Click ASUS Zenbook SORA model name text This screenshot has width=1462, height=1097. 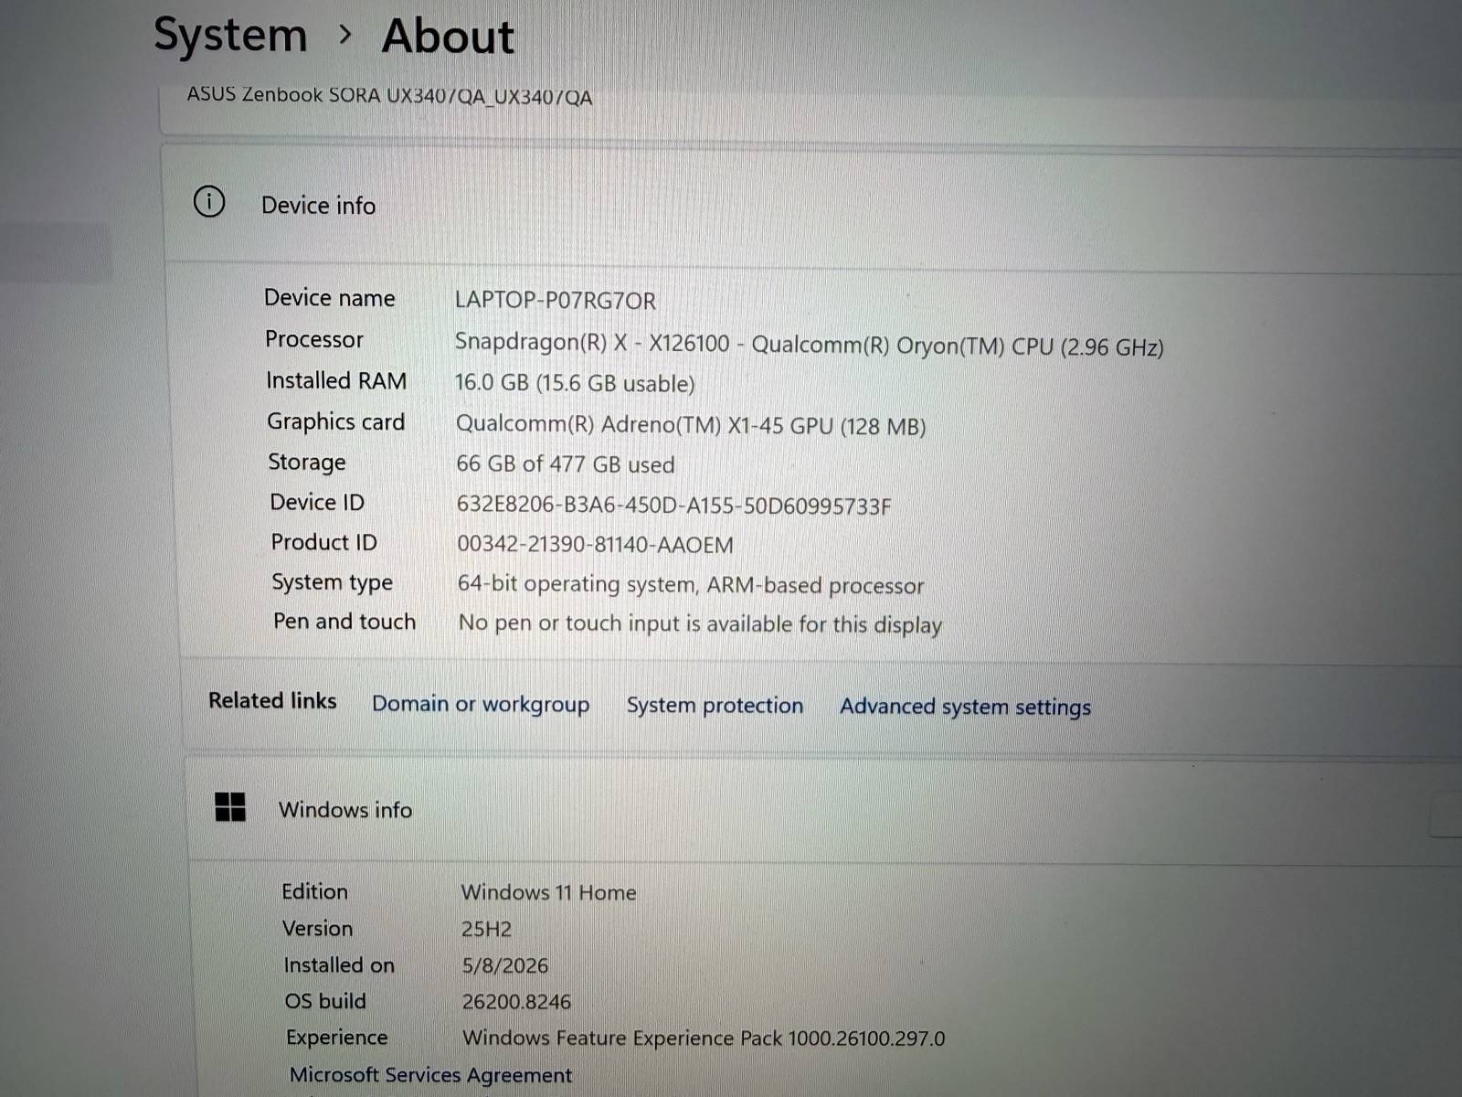(389, 95)
